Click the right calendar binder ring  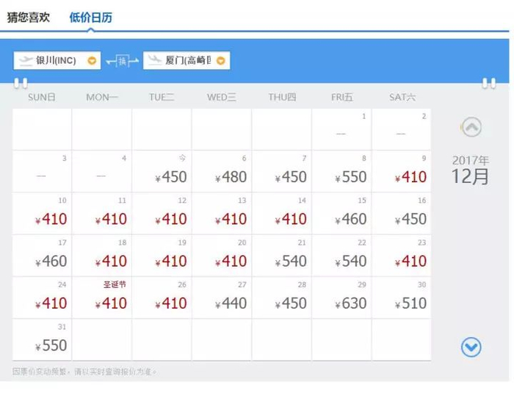click(x=488, y=83)
